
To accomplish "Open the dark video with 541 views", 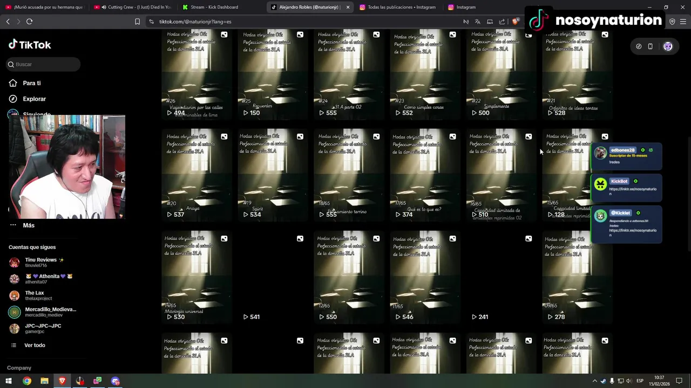I will tap(273, 277).
